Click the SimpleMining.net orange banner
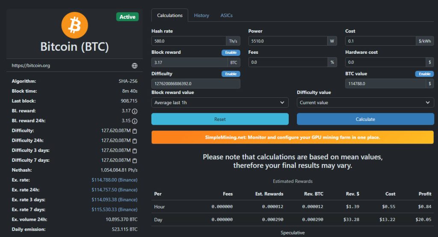The image size is (438, 237). coord(293,138)
